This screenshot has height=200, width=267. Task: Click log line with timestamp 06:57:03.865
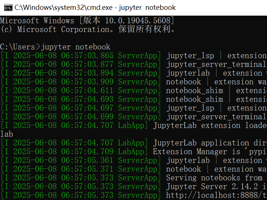(x=133, y=56)
